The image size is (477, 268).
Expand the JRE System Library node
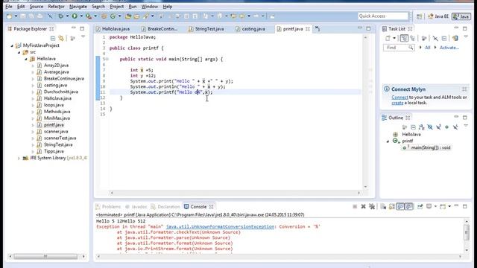pos(19,159)
